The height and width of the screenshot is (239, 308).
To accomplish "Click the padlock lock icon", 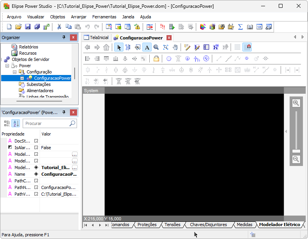I will click(x=156, y=59).
